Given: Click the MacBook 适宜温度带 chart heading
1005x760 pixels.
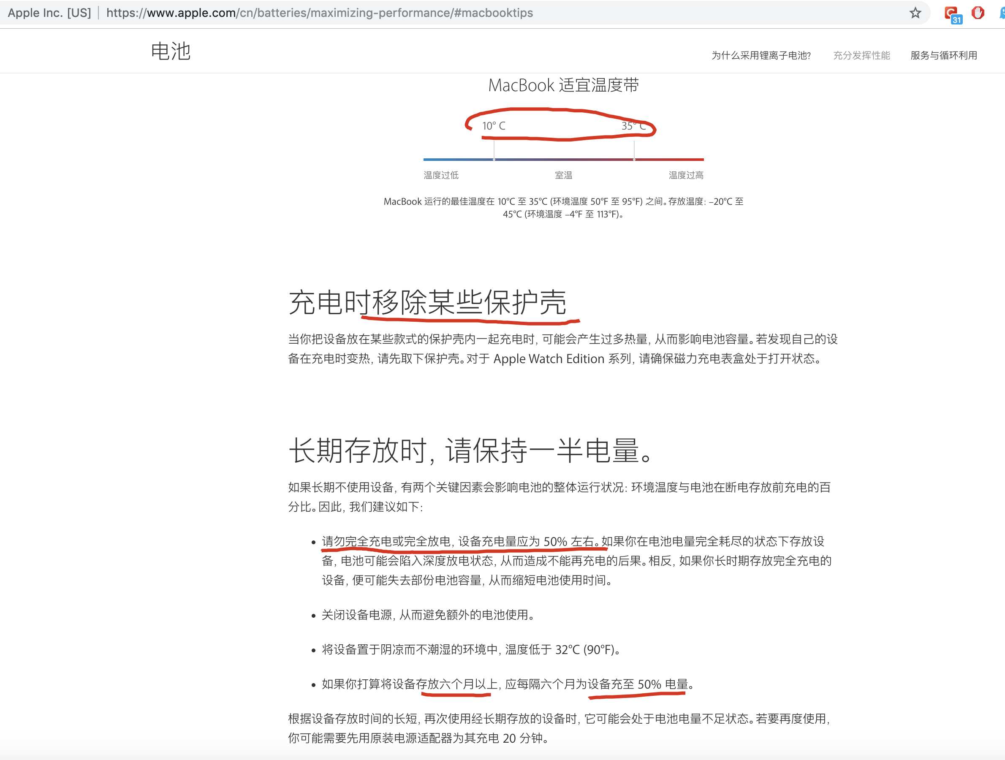Looking at the screenshot, I should [563, 85].
